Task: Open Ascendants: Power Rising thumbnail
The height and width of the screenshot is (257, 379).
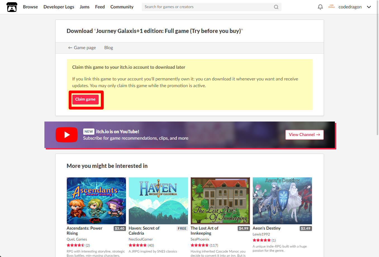Action: [96, 201]
